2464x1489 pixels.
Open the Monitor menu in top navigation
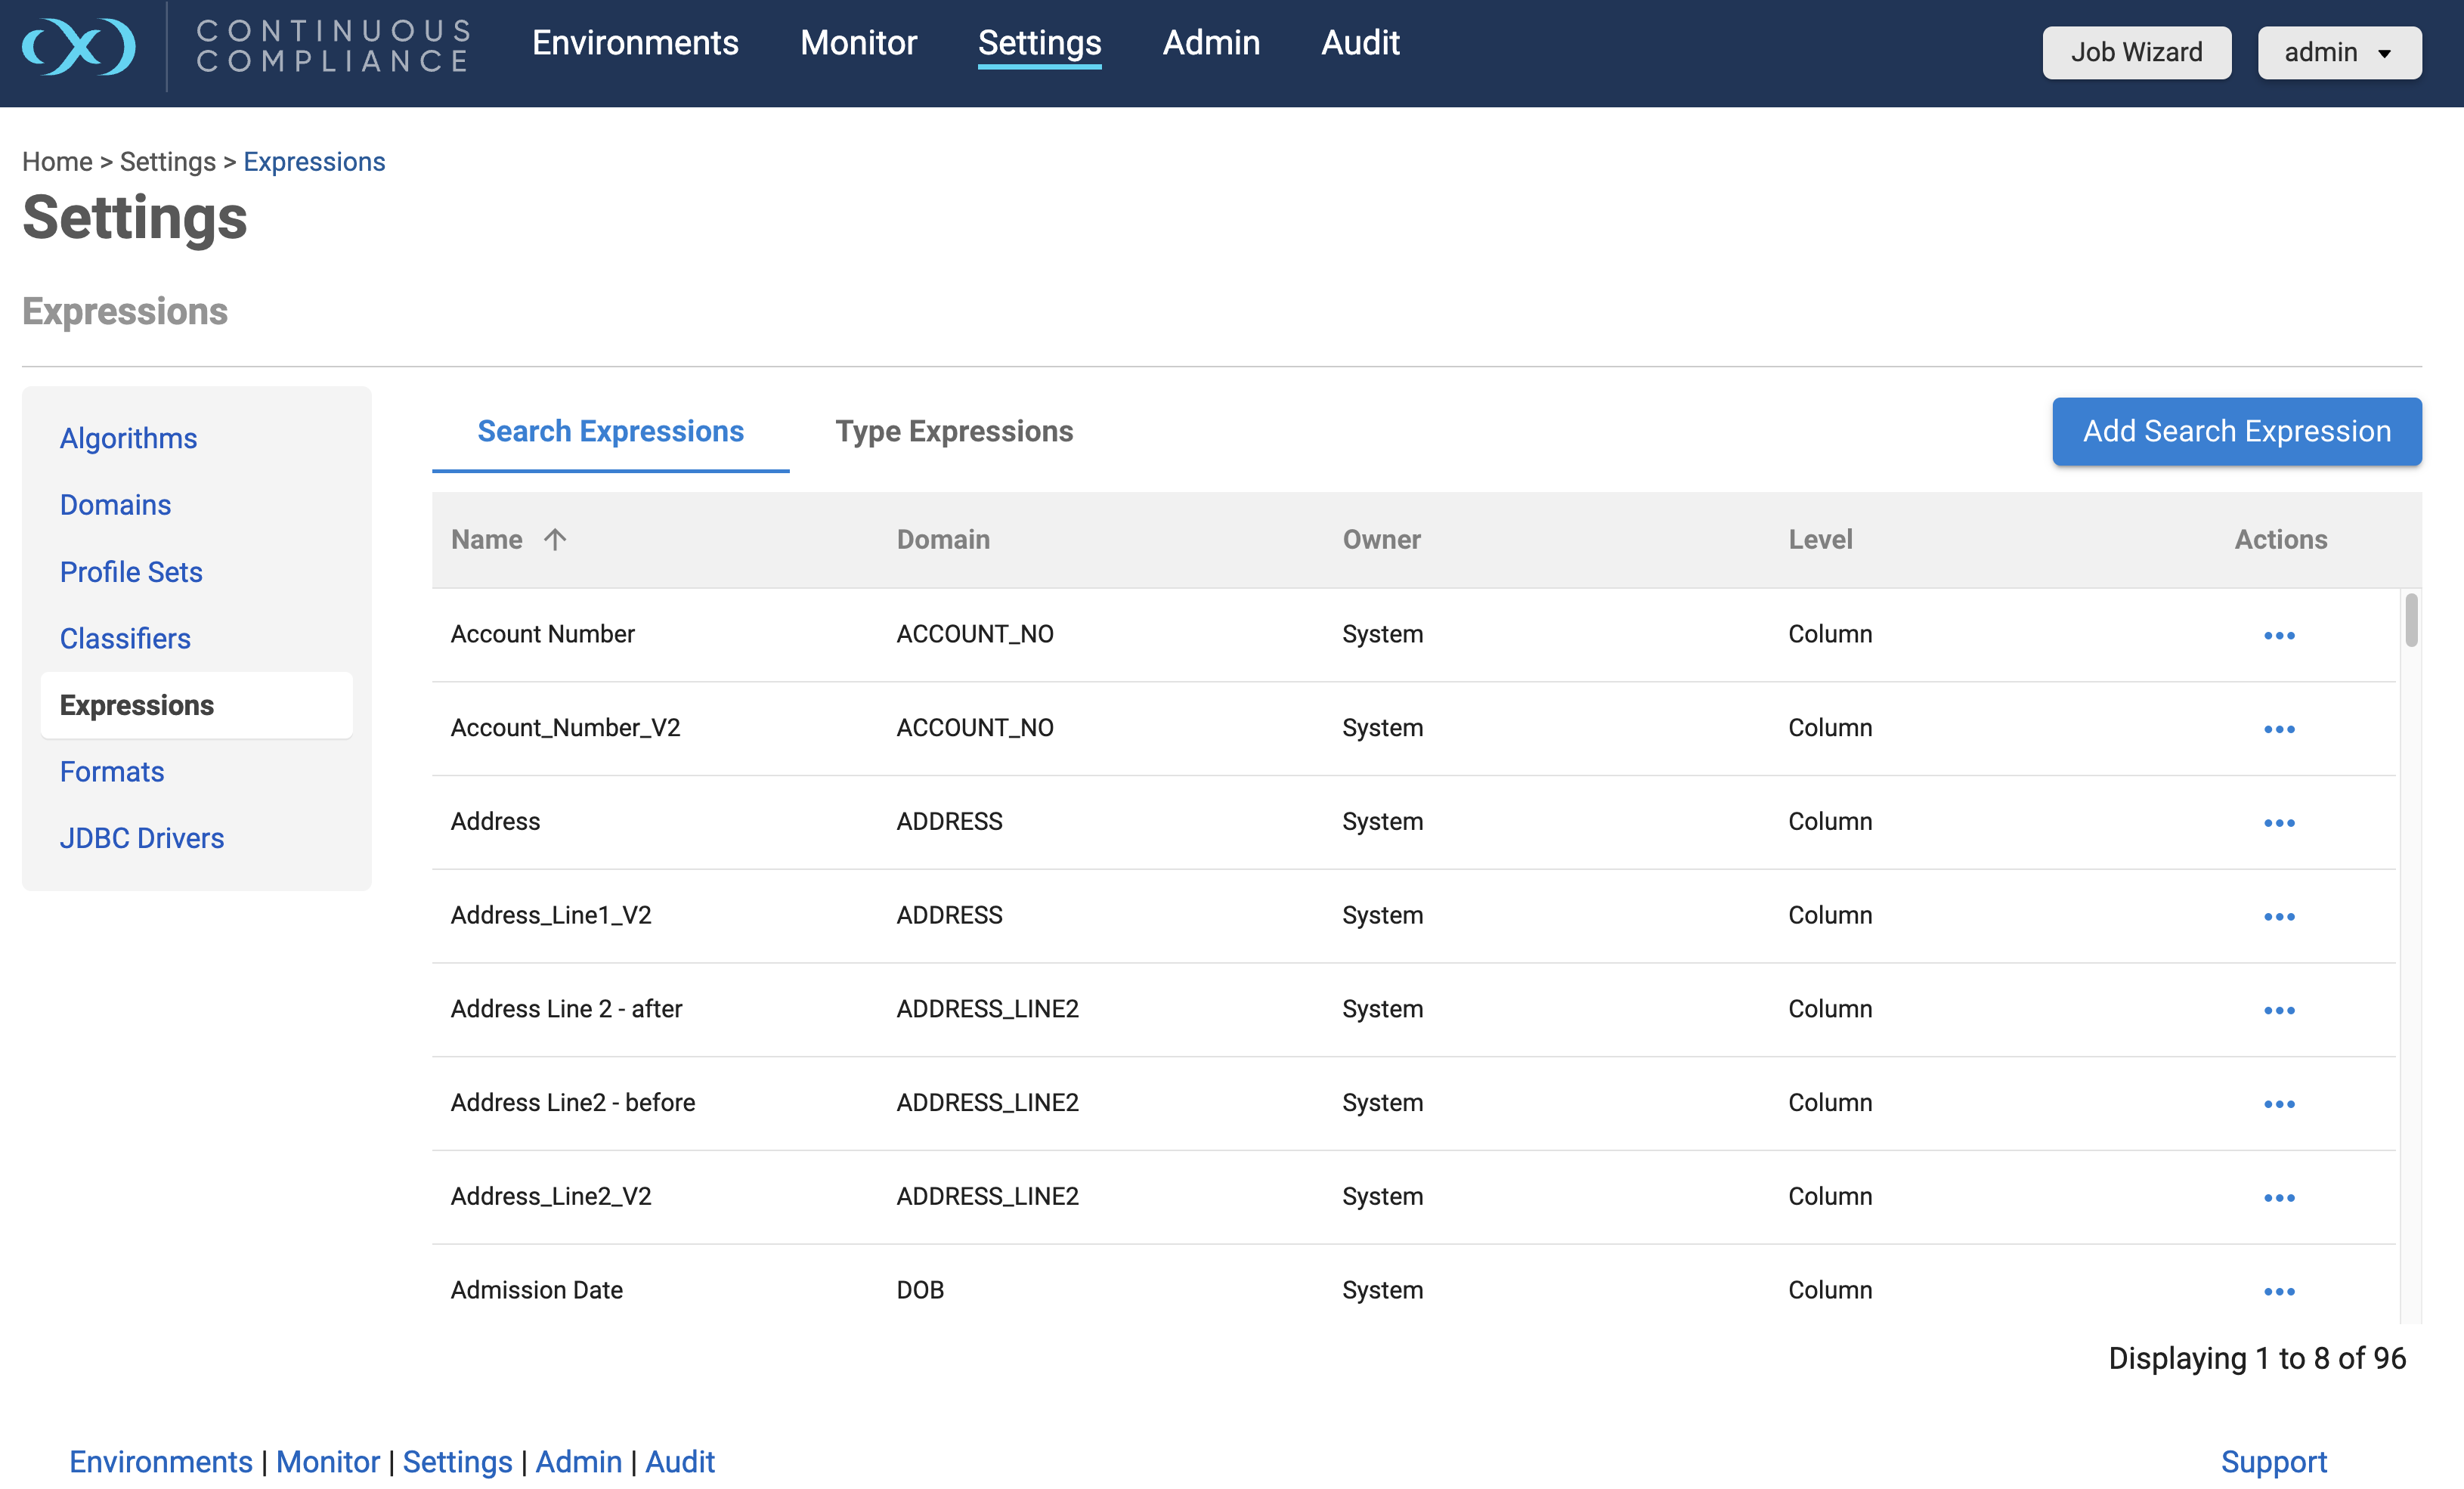[858, 43]
